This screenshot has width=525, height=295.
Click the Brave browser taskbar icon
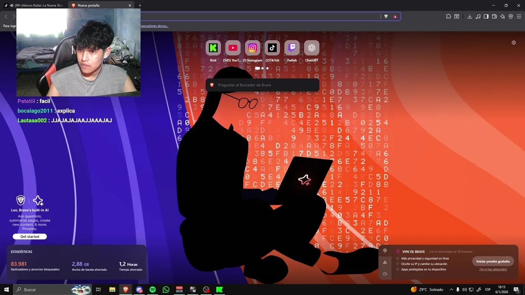coord(126,290)
